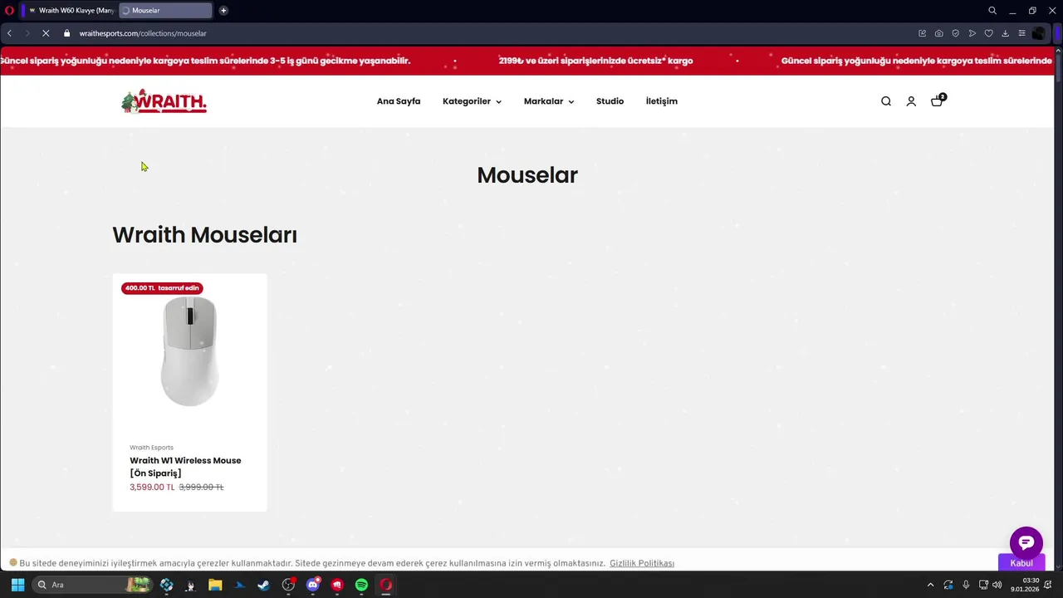Viewport: 1063px width, 598px height.
Task: Go back to the previous page
Action: [x=9, y=33]
